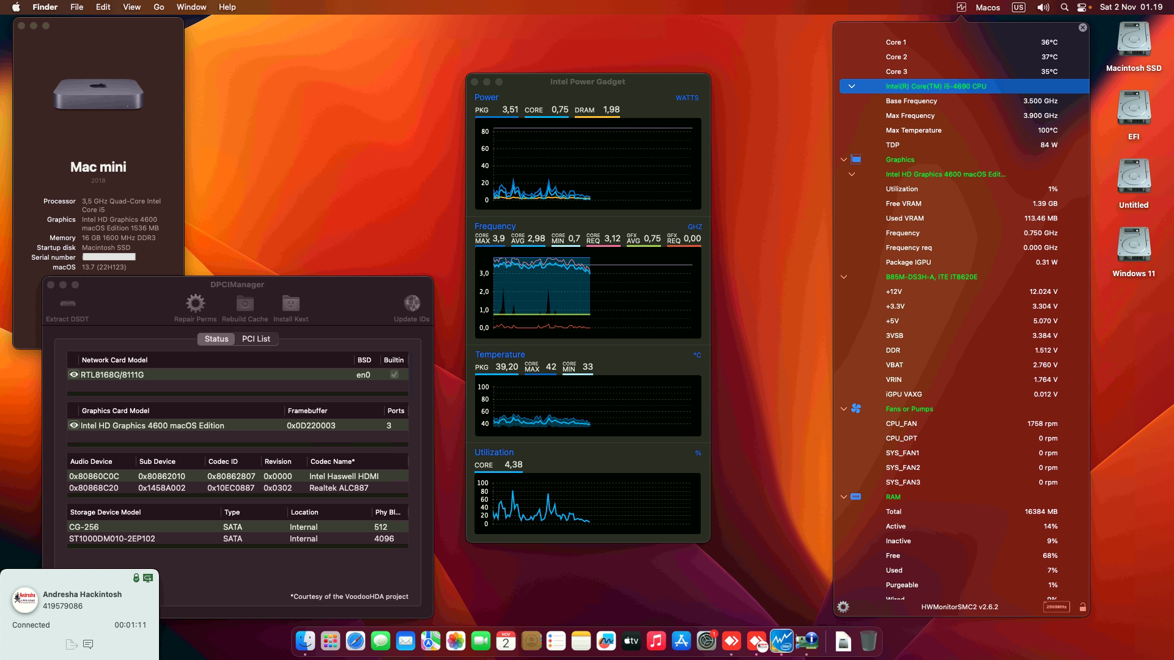Open the Apple menu

pos(16,7)
